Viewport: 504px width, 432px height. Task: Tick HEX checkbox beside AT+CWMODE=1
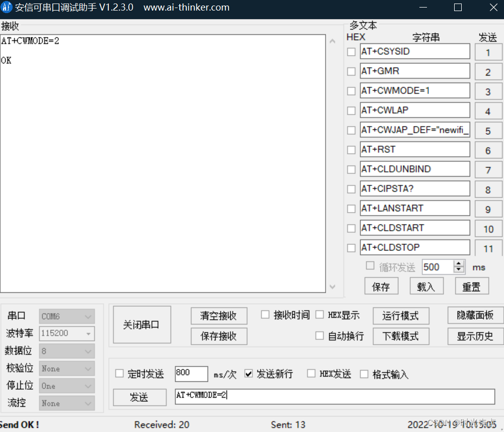click(x=351, y=91)
